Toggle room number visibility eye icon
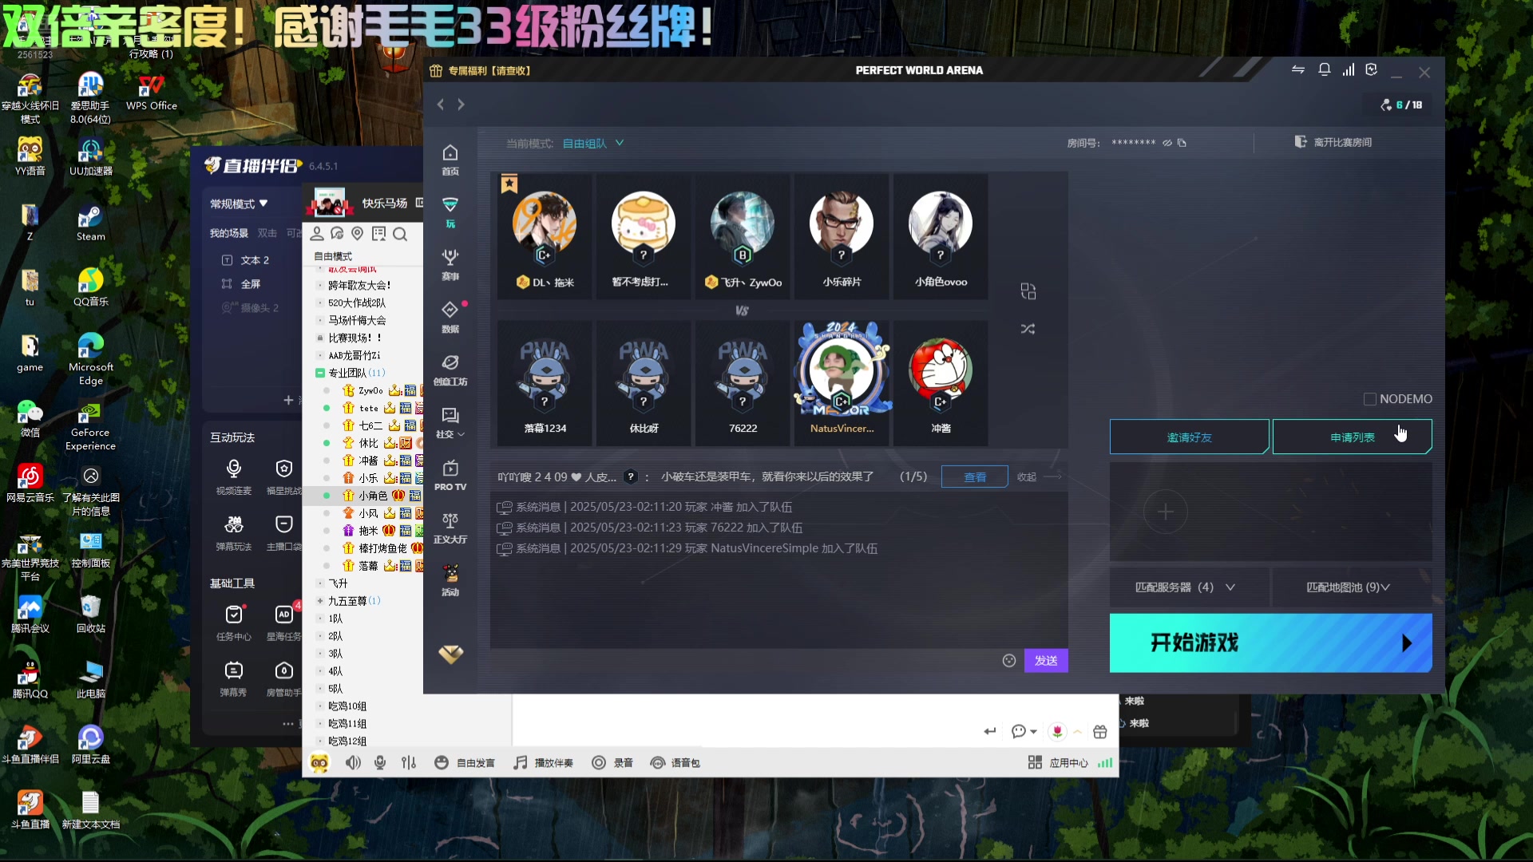Image resolution: width=1533 pixels, height=862 pixels. (x=1167, y=143)
